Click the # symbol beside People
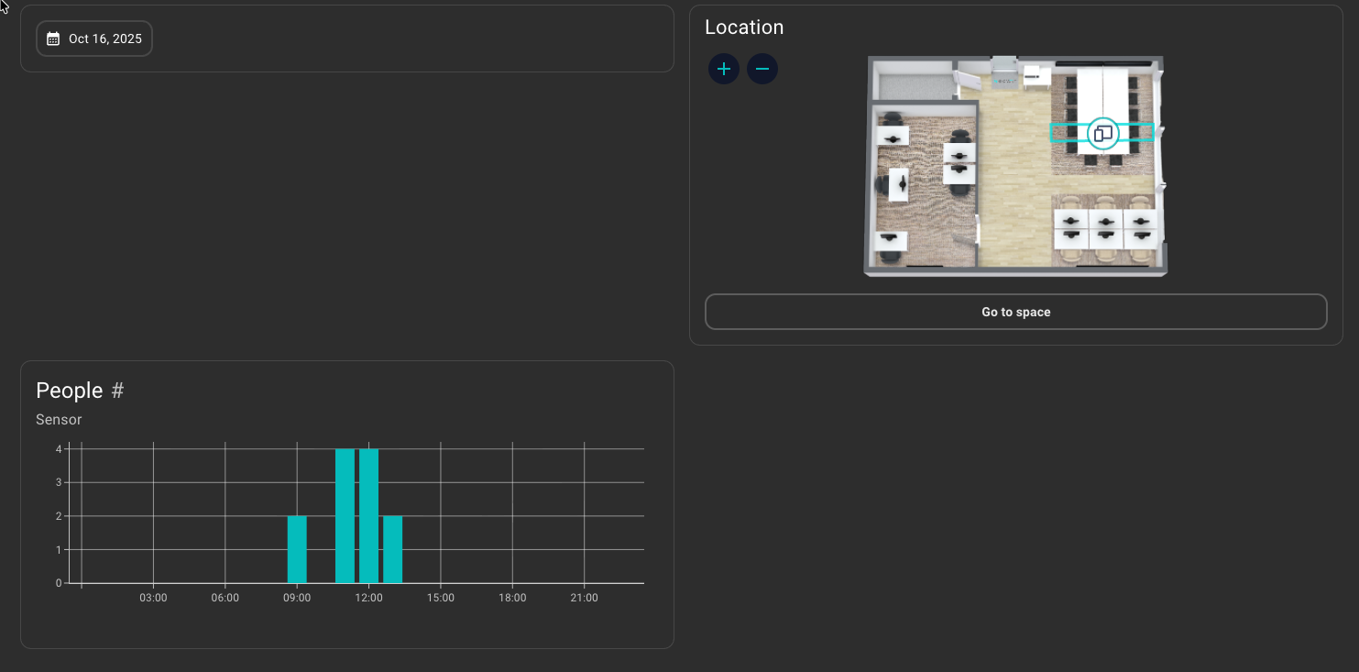The height and width of the screenshot is (672, 1359). point(117,391)
